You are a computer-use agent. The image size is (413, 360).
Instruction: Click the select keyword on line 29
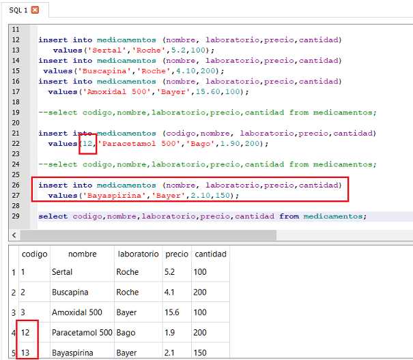tap(53, 216)
